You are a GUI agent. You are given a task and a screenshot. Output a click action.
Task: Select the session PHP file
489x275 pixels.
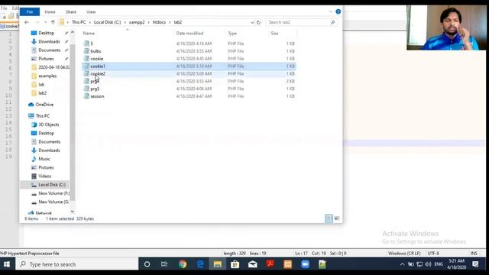97,96
